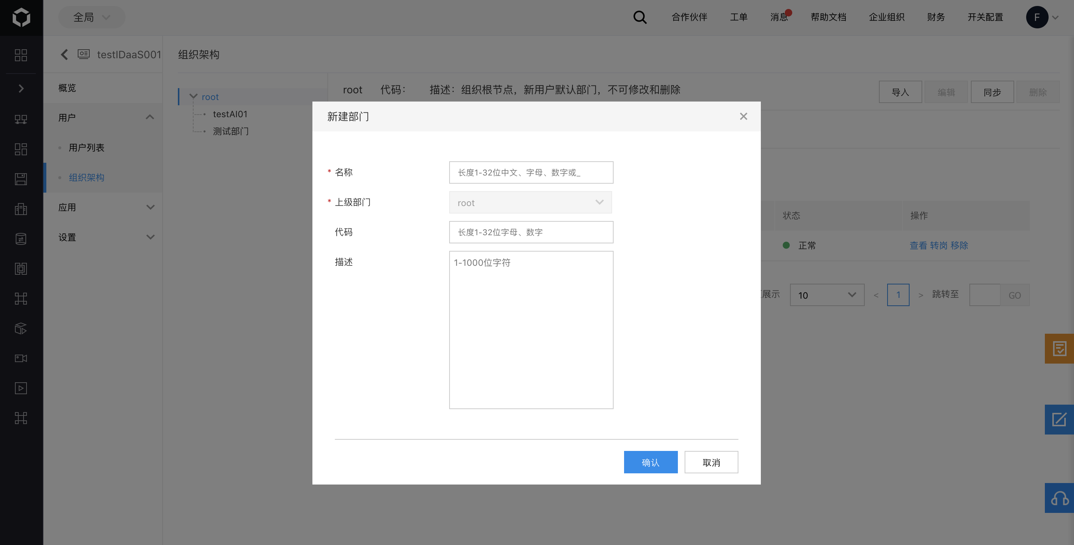Click the ID card icon beside testIDaaS001
The height and width of the screenshot is (545, 1074).
click(x=84, y=54)
